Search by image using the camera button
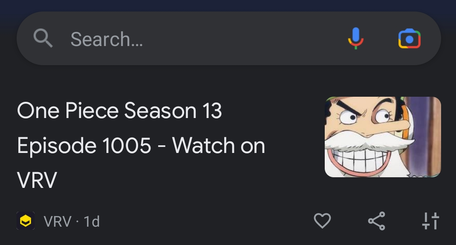Viewport: 456px width, 245px height. (409, 39)
